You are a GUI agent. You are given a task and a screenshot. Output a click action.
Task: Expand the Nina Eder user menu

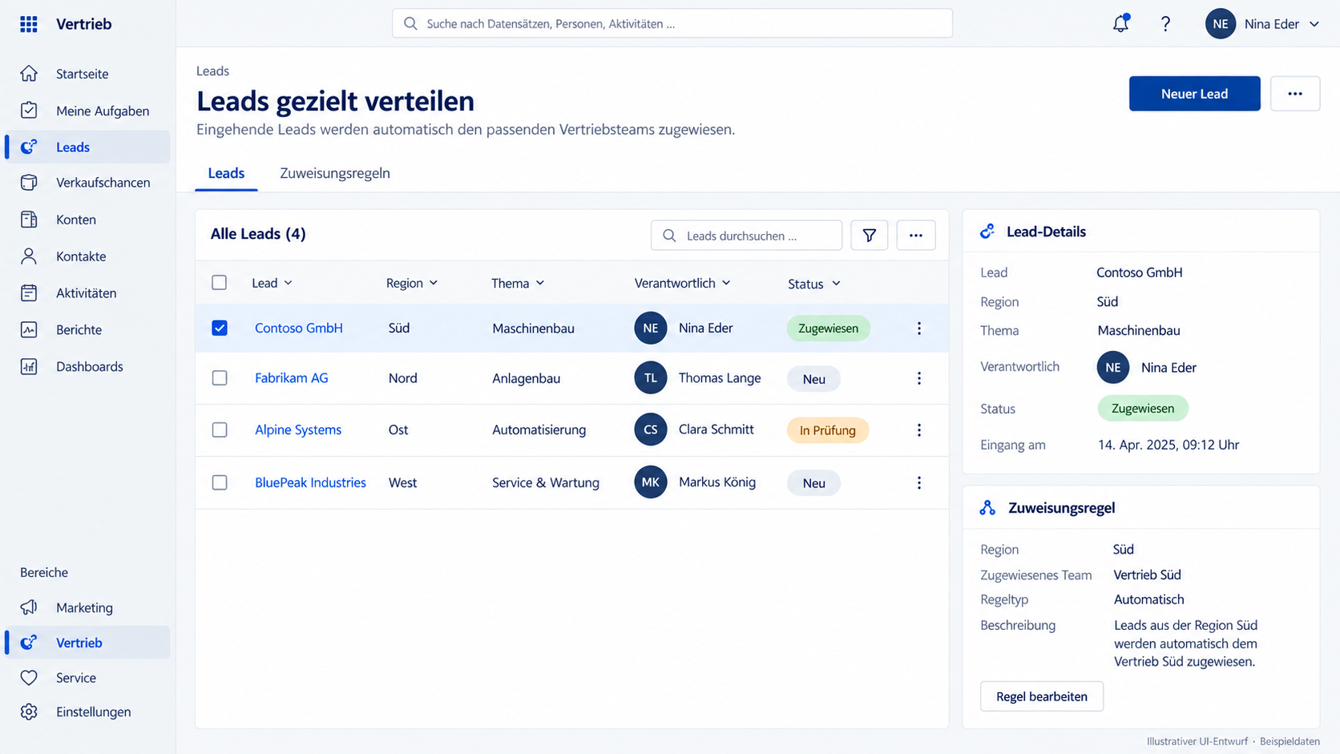pos(1262,24)
